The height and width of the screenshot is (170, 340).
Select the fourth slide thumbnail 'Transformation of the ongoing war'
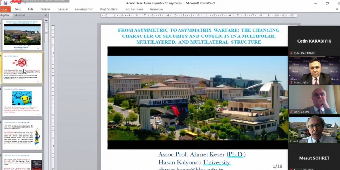coord(22,135)
